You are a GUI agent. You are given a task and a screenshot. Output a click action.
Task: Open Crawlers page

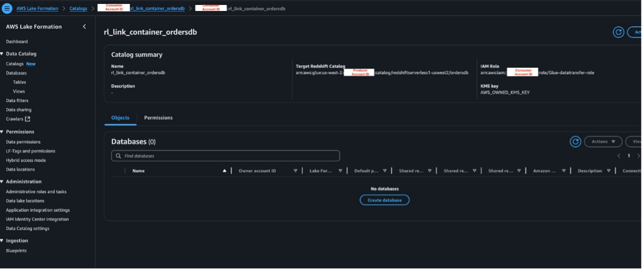coord(15,119)
